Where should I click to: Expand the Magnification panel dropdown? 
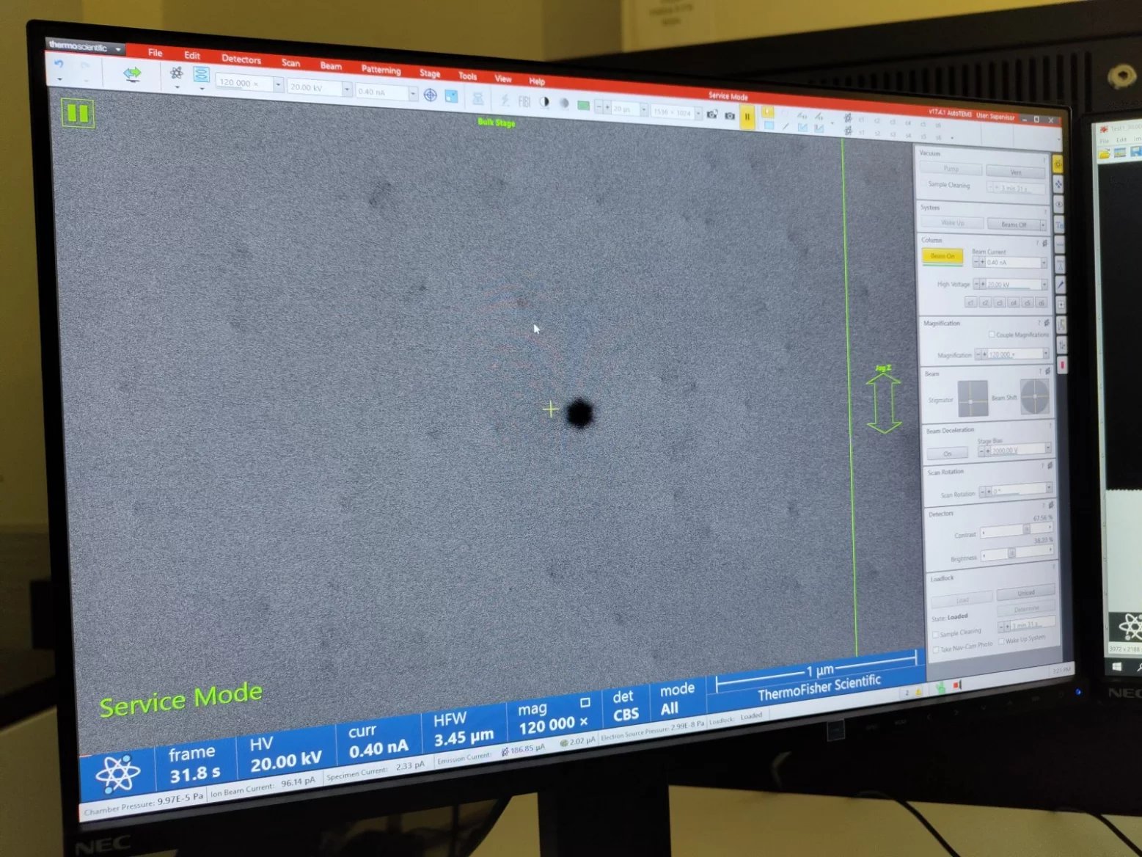coord(1046,354)
